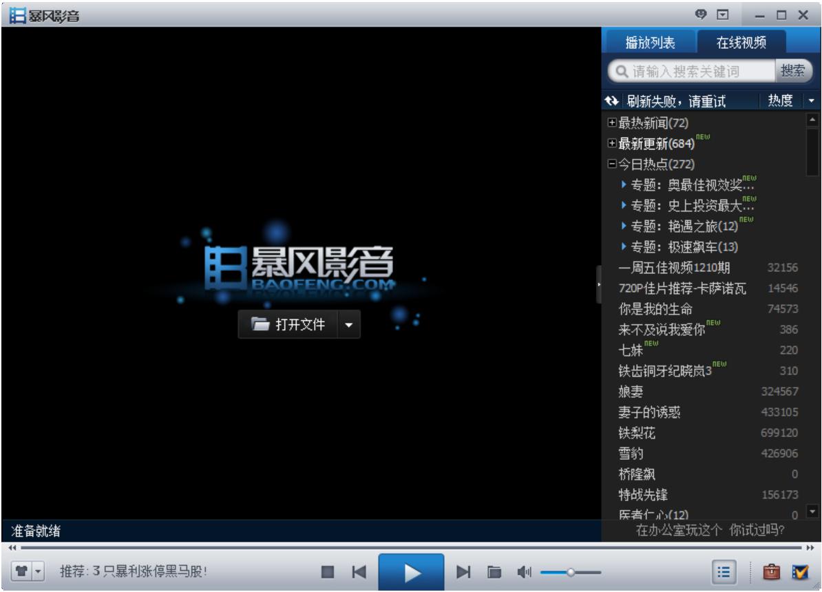Screen dimensions: 822x592
Task: Expand the 最新更新(684) group
Action: pos(611,143)
